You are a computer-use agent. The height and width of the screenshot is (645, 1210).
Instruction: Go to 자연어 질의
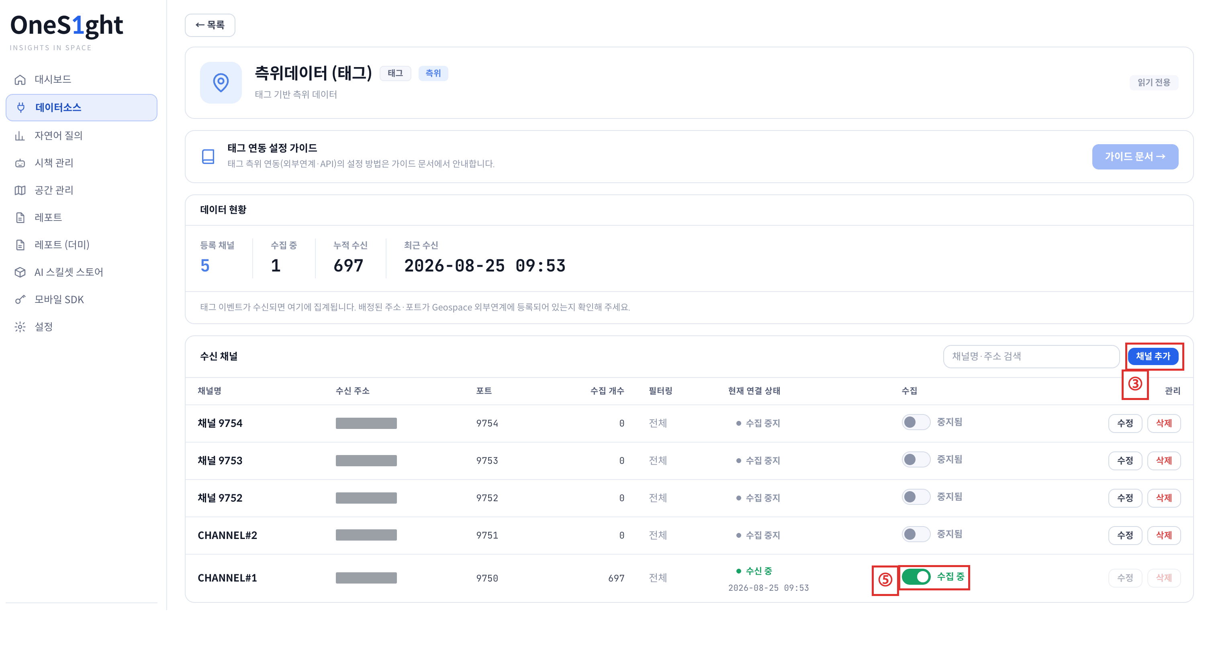pyautogui.click(x=81, y=136)
